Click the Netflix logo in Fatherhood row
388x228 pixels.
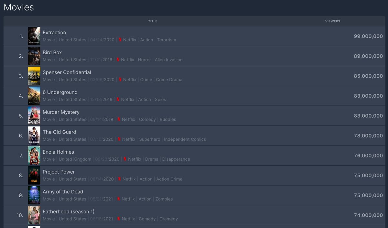pos(119,219)
